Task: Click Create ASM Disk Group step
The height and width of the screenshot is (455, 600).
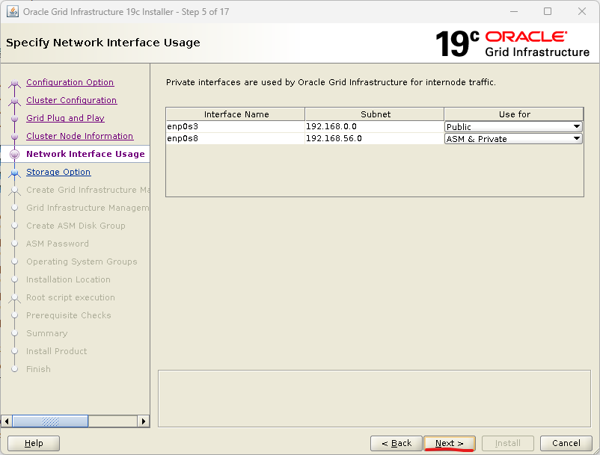Action: [76, 226]
